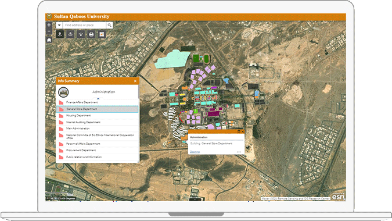Zoom in with the plus button
This screenshot has height=221, width=392.
click(x=49, y=25)
